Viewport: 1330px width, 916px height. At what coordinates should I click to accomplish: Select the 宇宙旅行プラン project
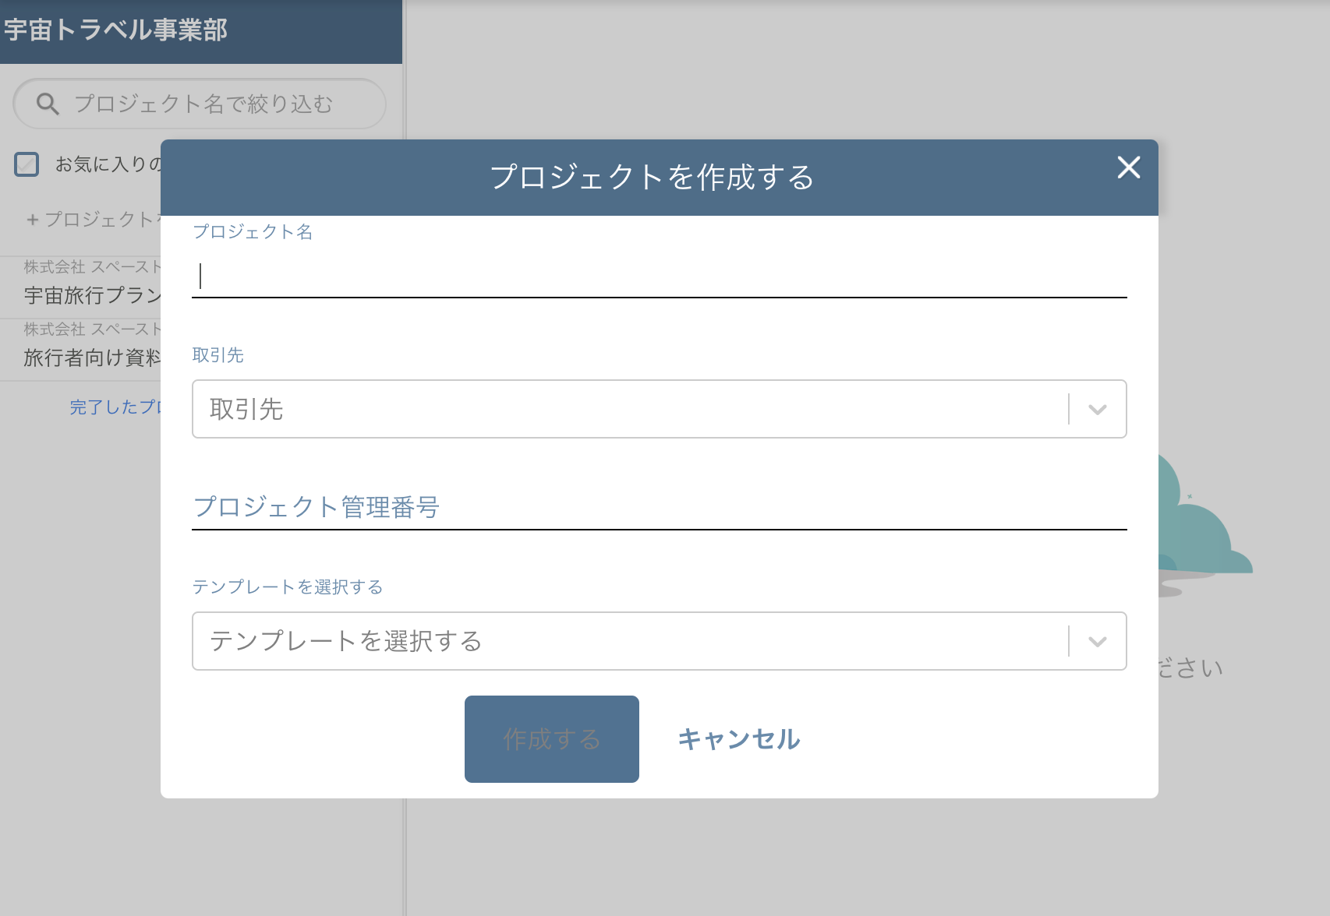90,295
